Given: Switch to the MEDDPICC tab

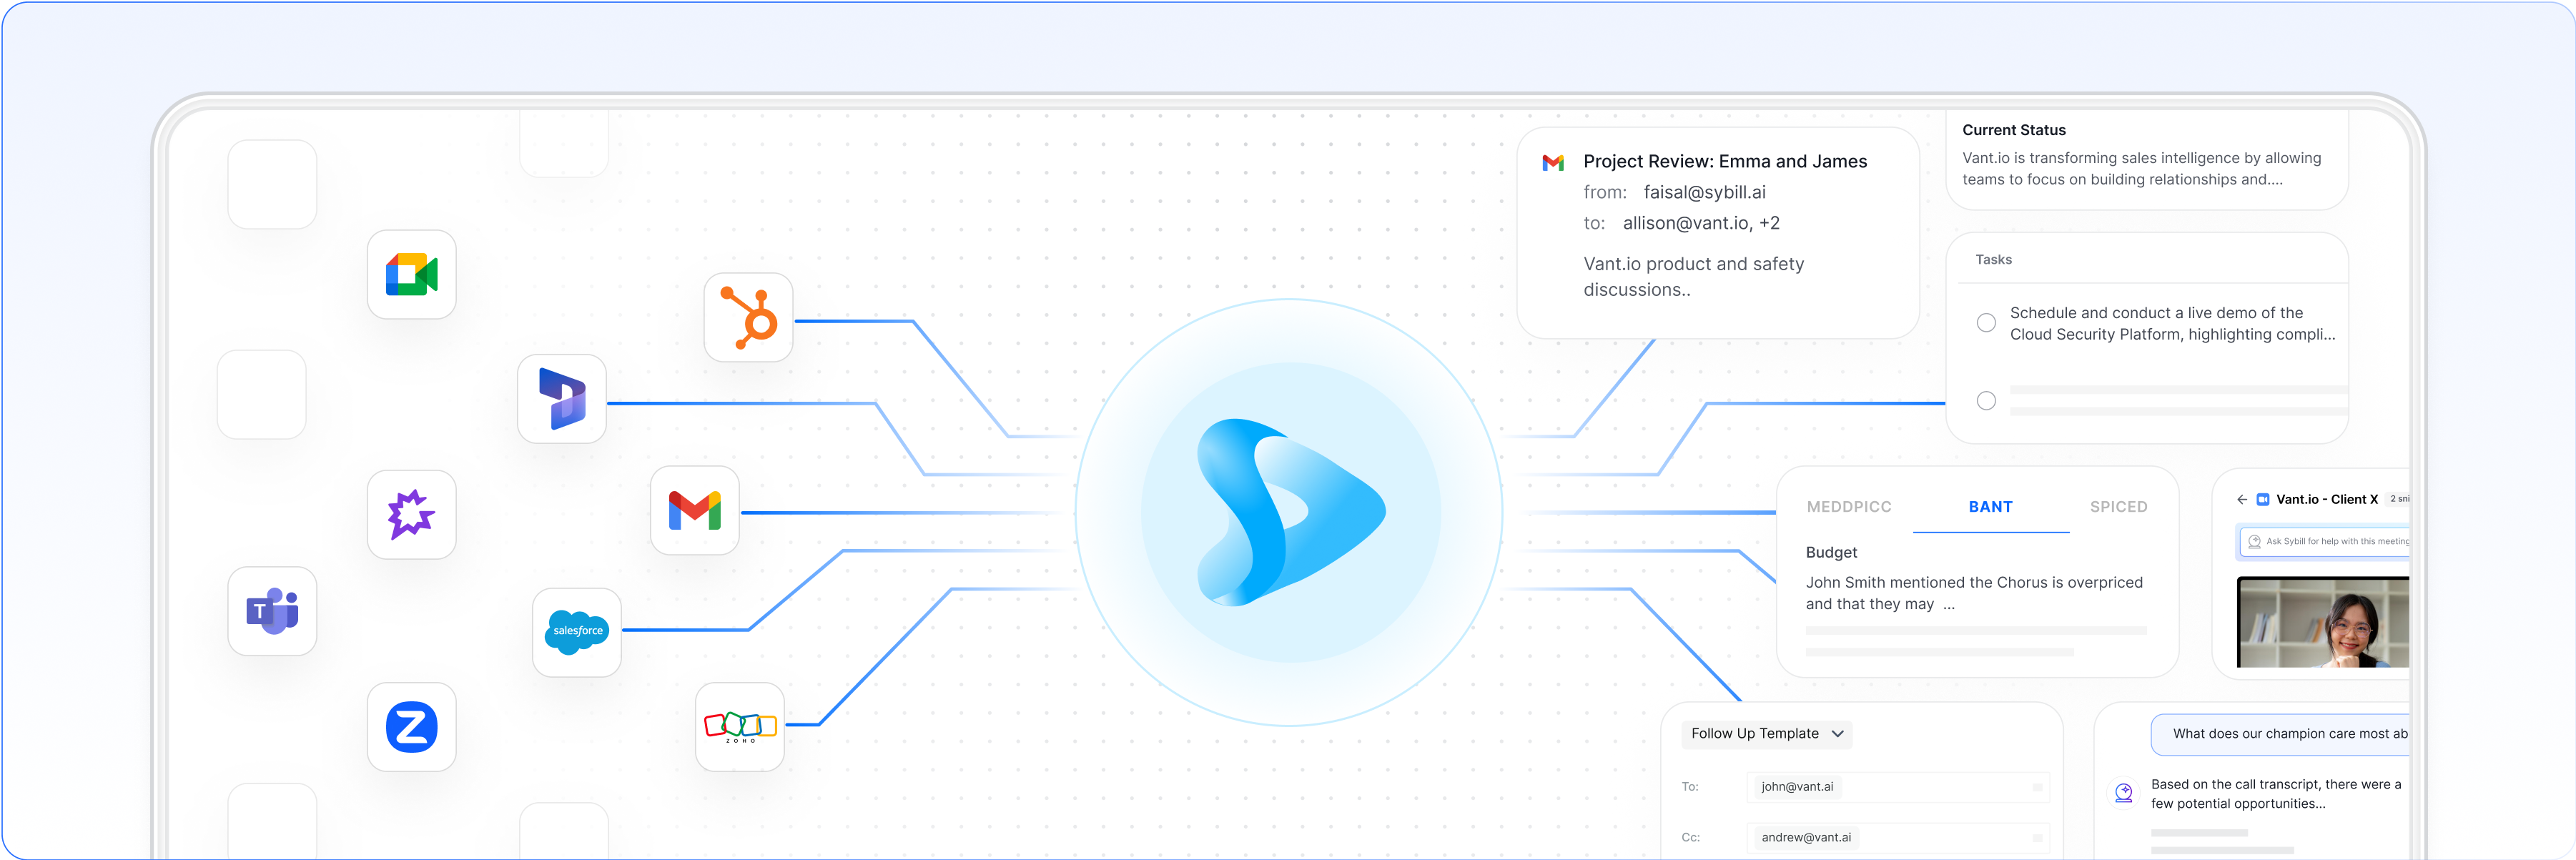Looking at the screenshot, I should click(1849, 507).
